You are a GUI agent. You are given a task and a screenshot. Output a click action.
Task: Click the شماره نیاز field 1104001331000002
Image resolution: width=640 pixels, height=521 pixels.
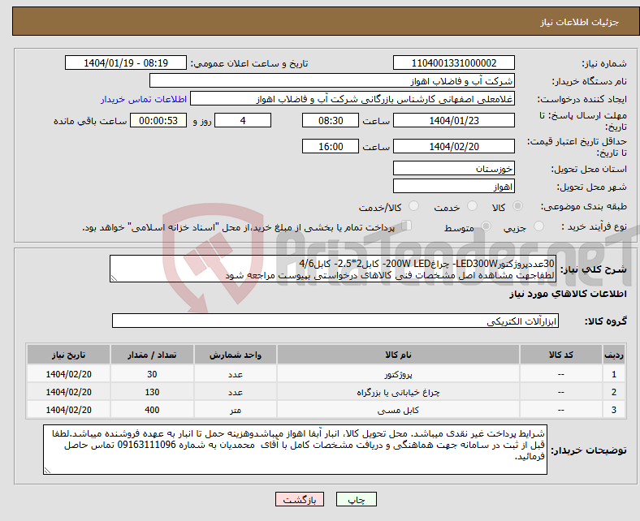tap(453, 63)
